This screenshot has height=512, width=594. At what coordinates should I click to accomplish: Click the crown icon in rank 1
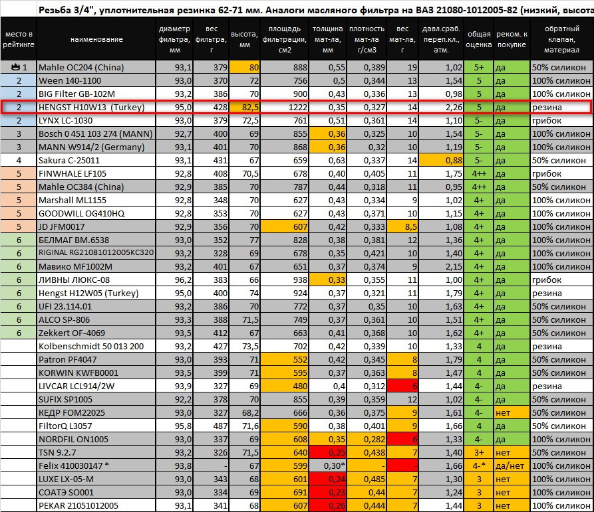coord(15,67)
